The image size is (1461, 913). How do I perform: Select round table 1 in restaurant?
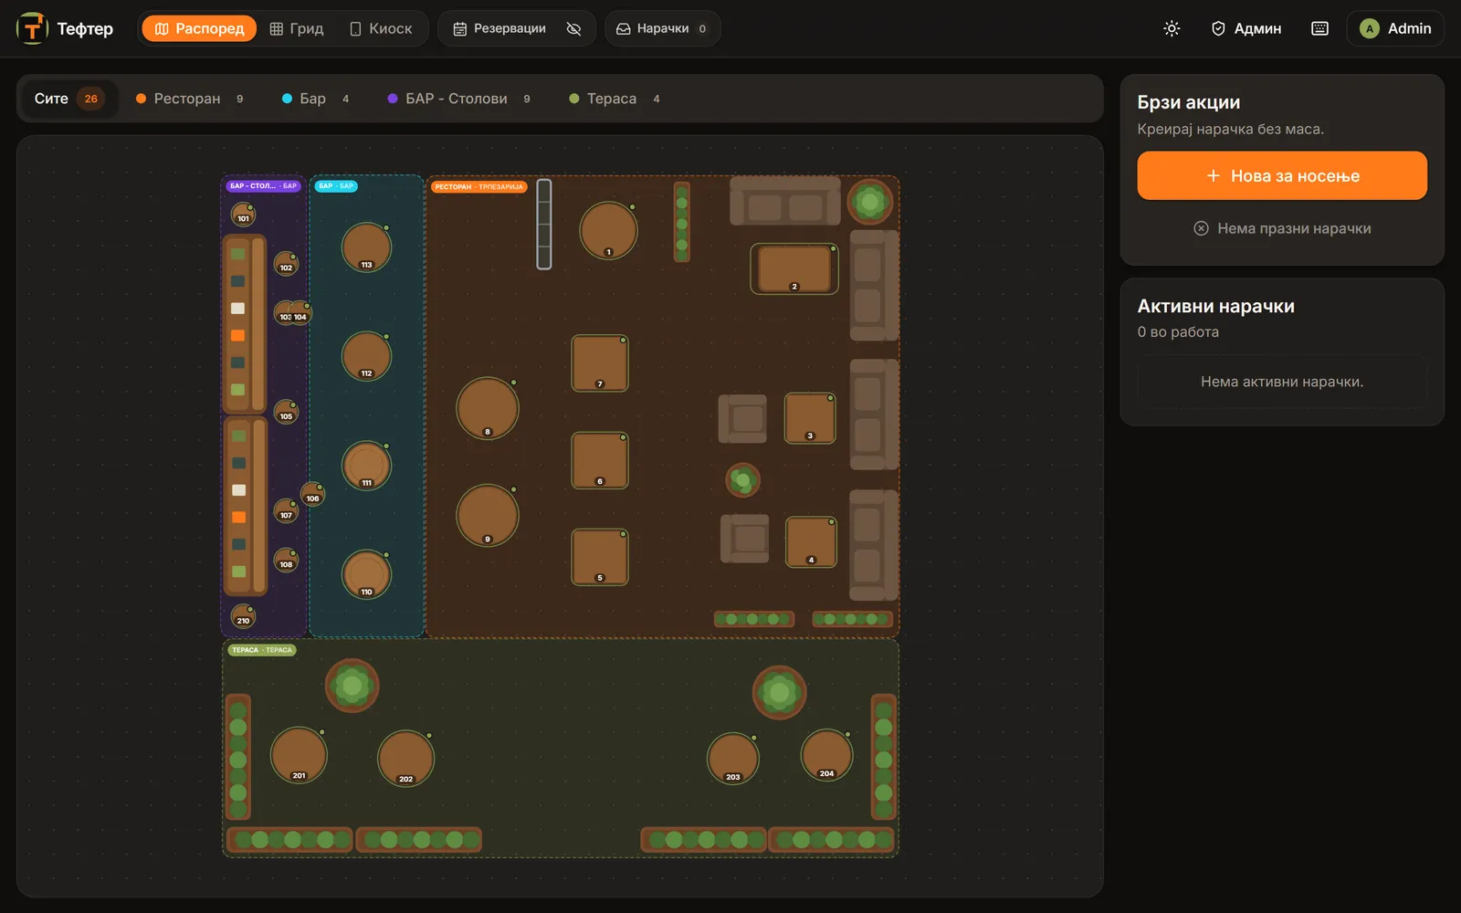(608, 230)
